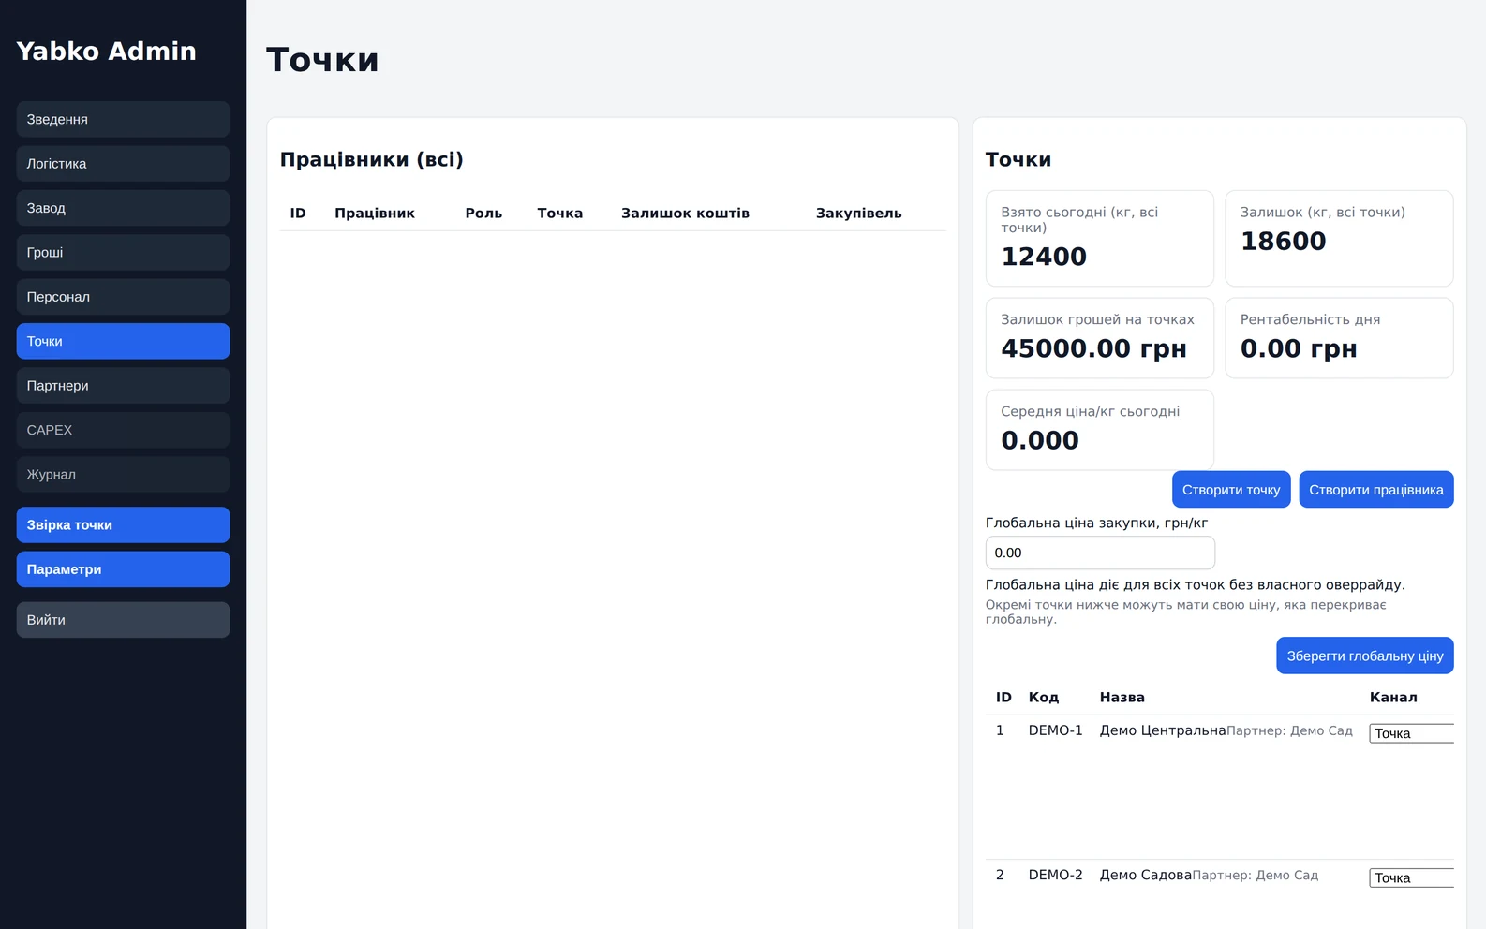
Task: Click the Середня ціна/кг сьогодні card
Action: click(1100, 430)
